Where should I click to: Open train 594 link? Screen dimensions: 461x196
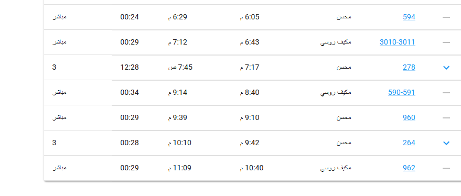(409, 17)
